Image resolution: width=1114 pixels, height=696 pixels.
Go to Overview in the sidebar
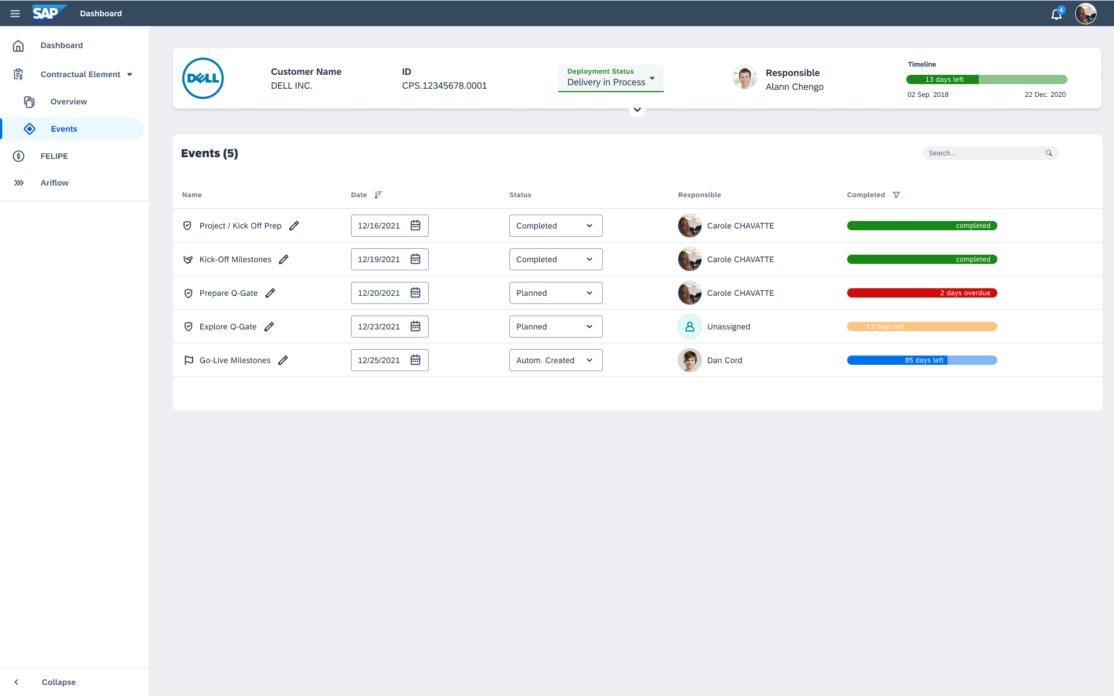[x=68, y=101]
